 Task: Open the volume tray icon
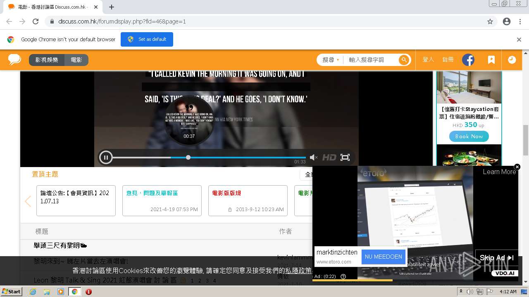pyautogui.click(x=470, y=292)
